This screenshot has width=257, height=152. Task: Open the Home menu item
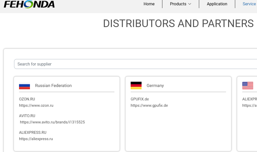149,4
